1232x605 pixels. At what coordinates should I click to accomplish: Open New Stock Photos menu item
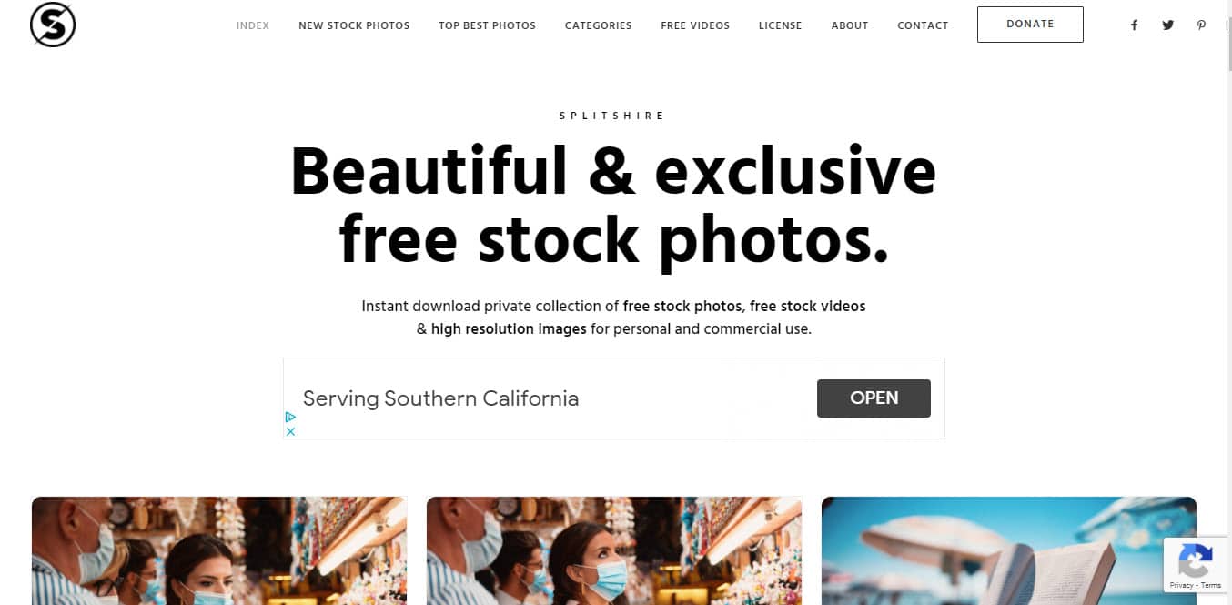354,25
